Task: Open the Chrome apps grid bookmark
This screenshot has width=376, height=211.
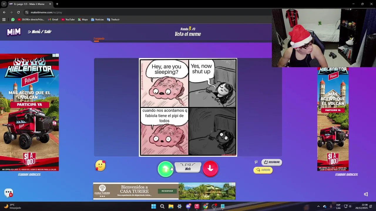Action: click(x=4, y=20)
